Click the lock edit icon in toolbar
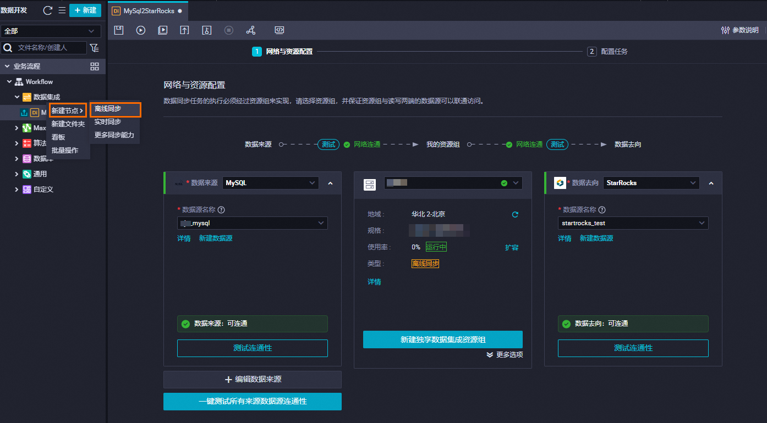The height and width of the screenshot is (423, 767). [207, 30]
